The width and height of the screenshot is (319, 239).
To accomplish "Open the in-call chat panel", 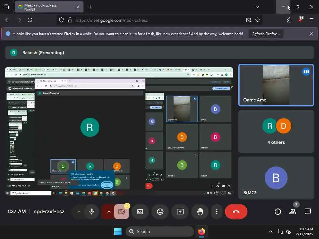I will pyautogui.click(x=307, y=212).
